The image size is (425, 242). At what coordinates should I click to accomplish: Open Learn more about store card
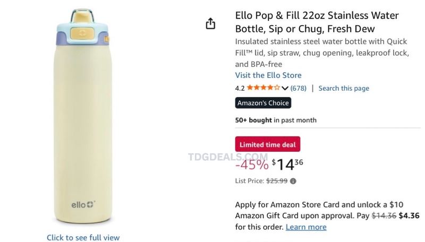[306, 227]
